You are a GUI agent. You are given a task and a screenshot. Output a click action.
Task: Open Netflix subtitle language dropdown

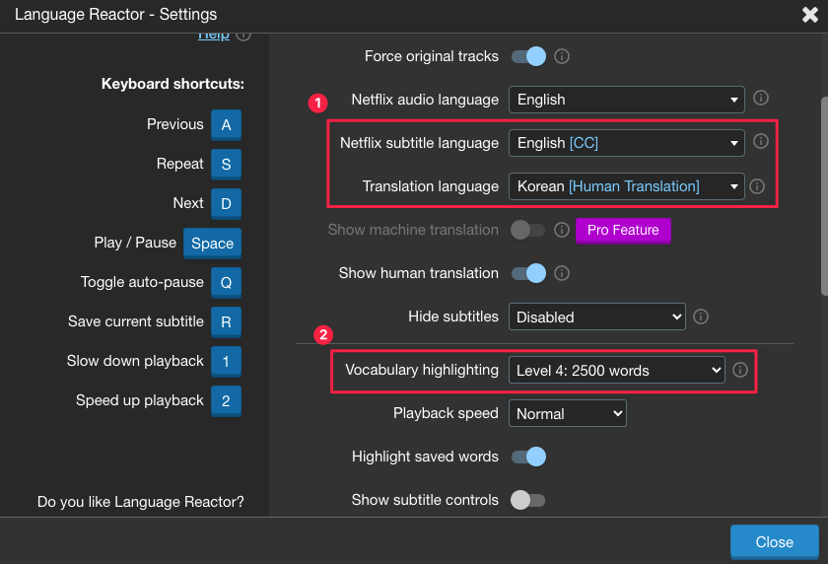(x=626, y=143)
